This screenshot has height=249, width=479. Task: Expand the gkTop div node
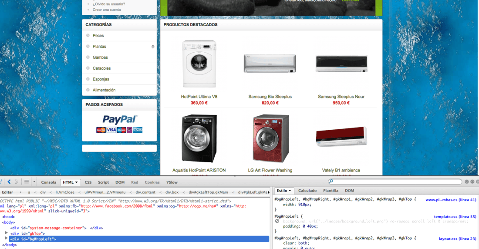pos(6,233)
